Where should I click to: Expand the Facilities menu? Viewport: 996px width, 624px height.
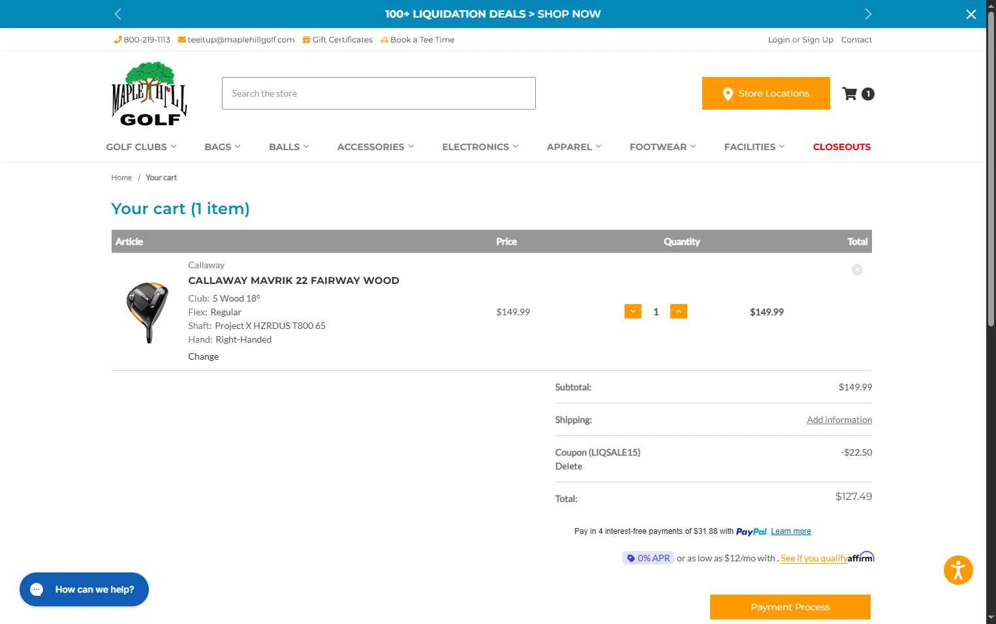(755, 147)
